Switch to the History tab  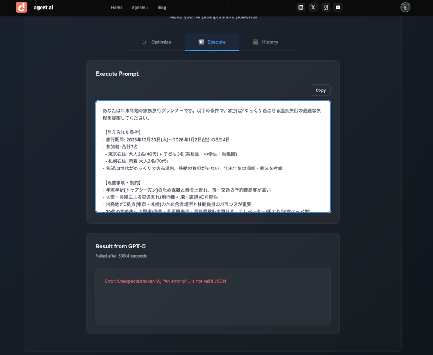[x=266, y=42]
